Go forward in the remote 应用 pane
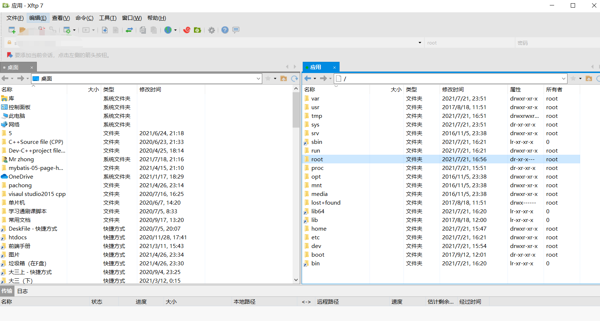This screenshot has height=321, width=600. (323, 78)
